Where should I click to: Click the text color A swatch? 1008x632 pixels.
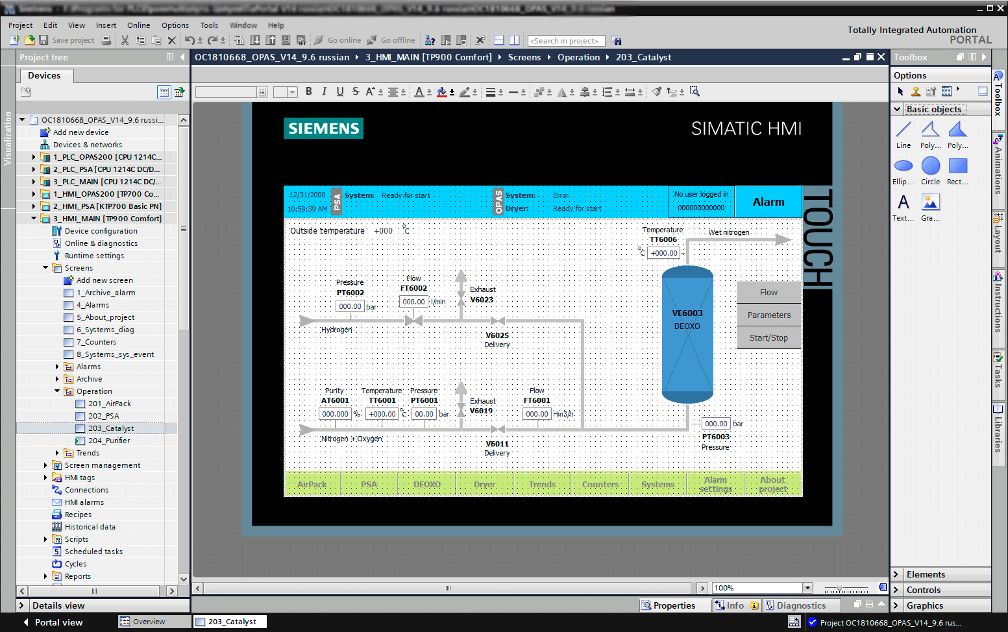(x=419, y=91)
